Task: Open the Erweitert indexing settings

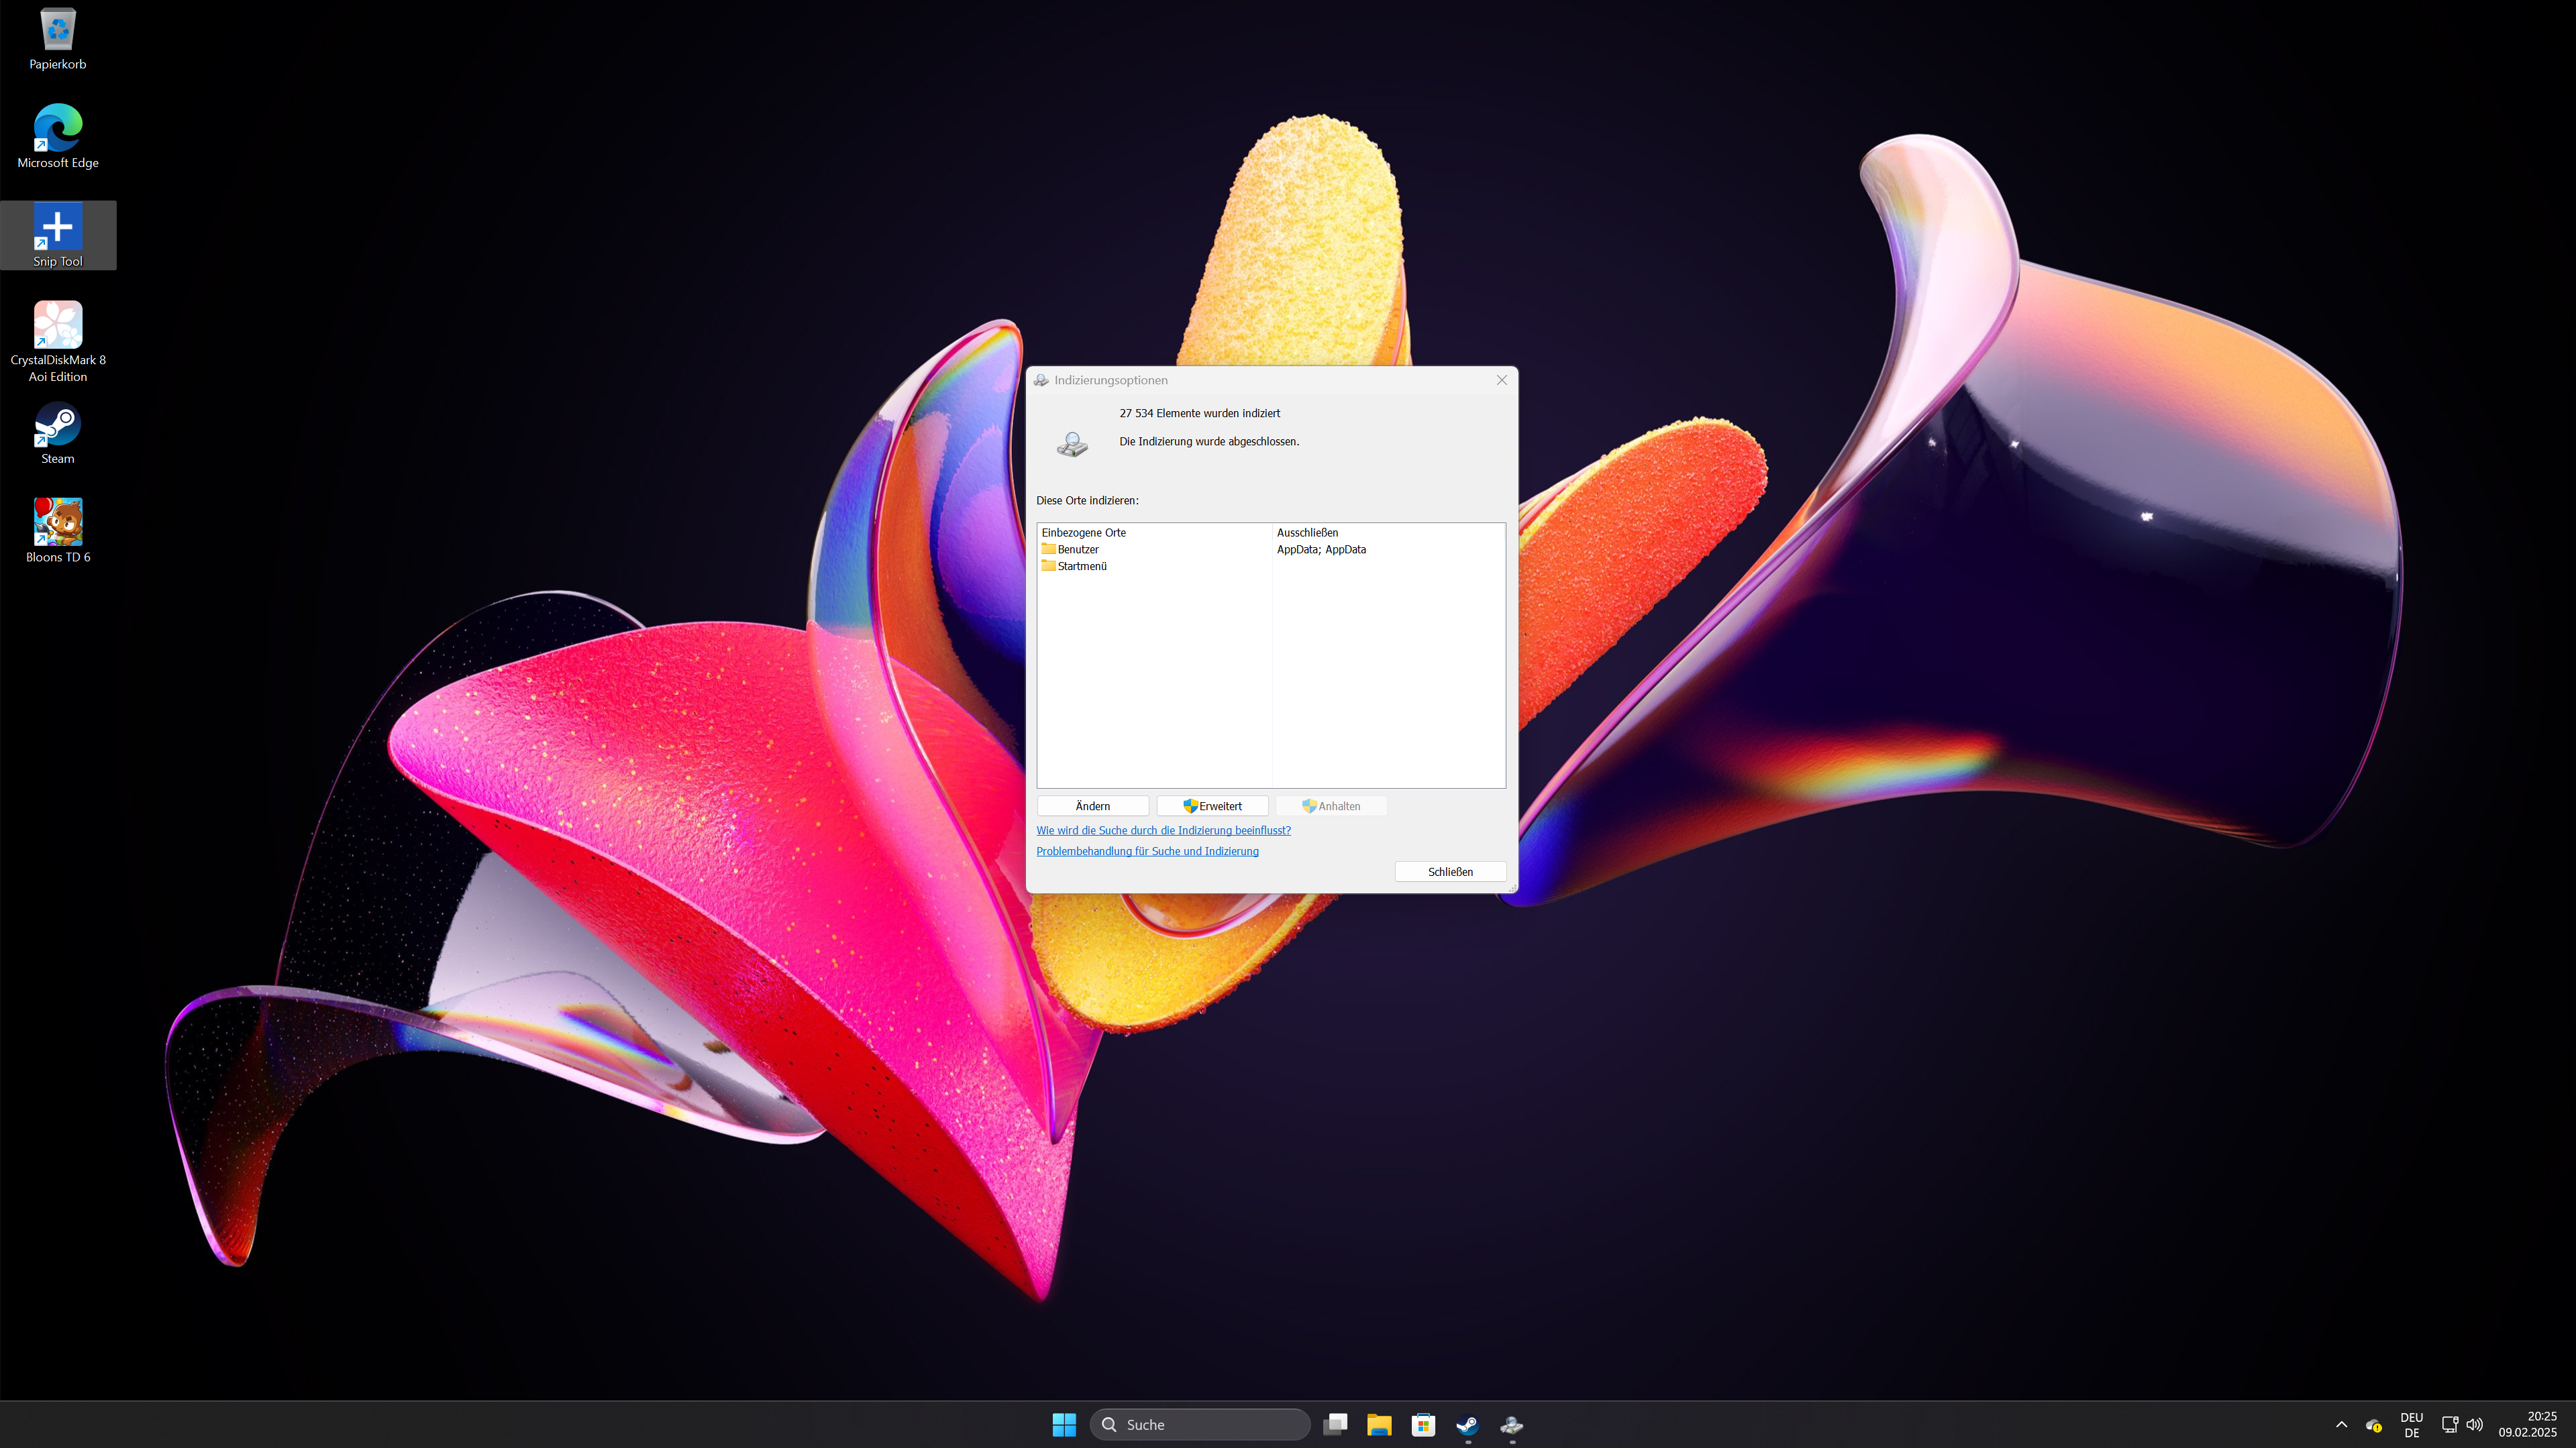Action: point(1212,805)
